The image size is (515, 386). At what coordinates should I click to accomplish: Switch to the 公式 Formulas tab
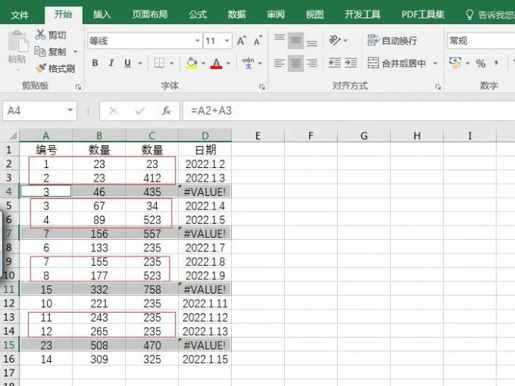click(198, 14)
